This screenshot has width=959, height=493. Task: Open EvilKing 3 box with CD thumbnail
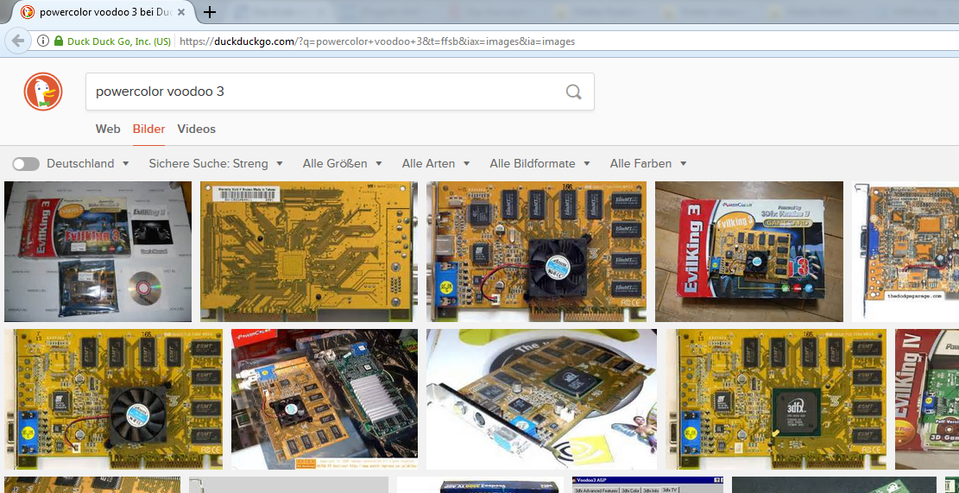point(98,251)
